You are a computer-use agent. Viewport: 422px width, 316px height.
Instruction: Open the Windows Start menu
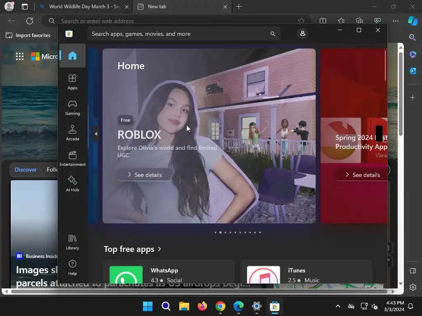(148, 306)
